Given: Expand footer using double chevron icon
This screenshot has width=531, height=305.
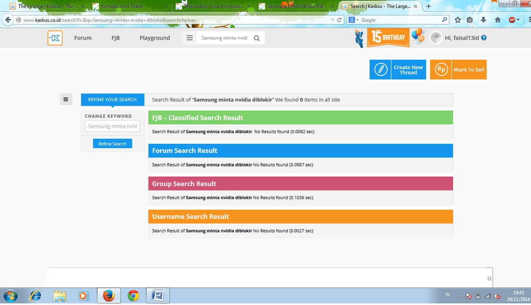Looking at the screenshot, I should [490, 278].
